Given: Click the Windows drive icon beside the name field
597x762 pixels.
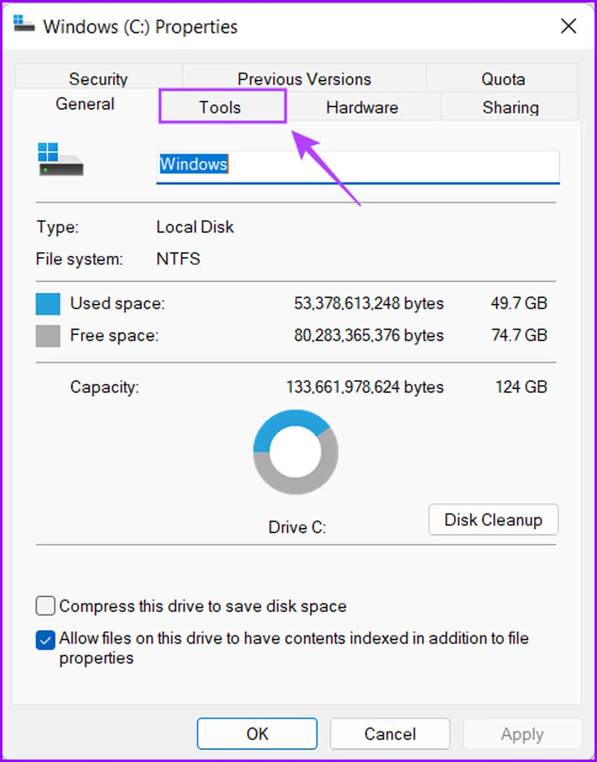Looking at the screenshot, I should (x=60, y=159).
